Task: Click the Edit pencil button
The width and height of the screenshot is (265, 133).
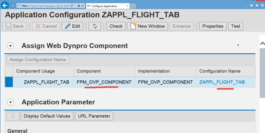Action: [72, 26]
